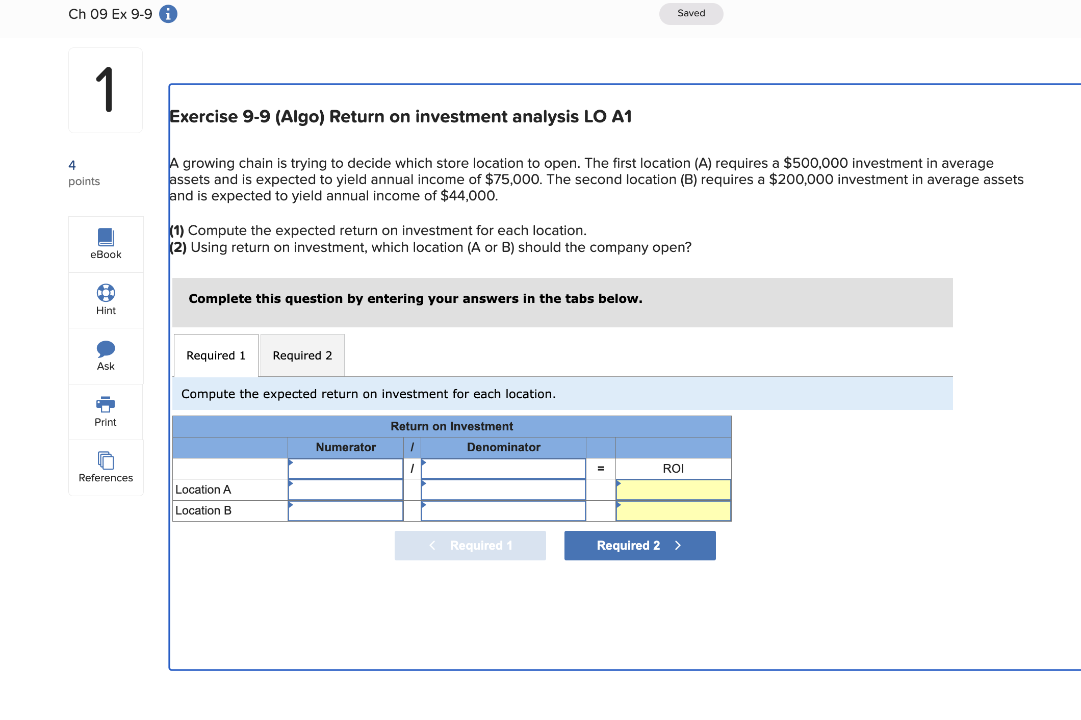Switch to the Required 2 tab
The height and width of the screenshot is (720, 1081).
[x=302, y=355]
